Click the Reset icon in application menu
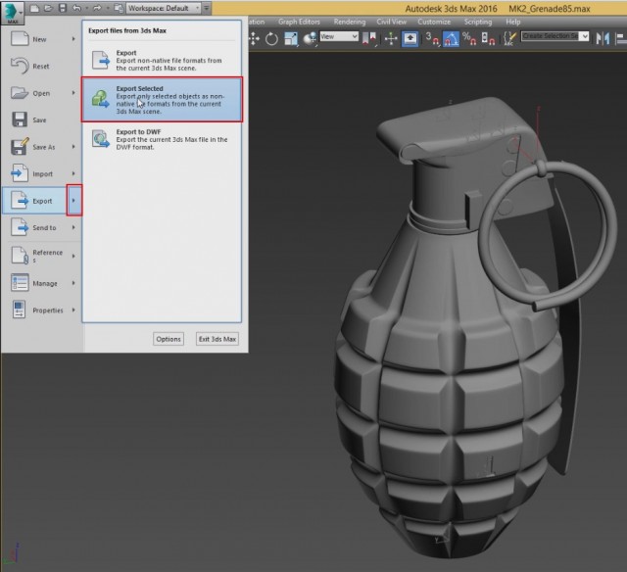The image size is (627, 572). pyautogui.click(x=20, y=67)
